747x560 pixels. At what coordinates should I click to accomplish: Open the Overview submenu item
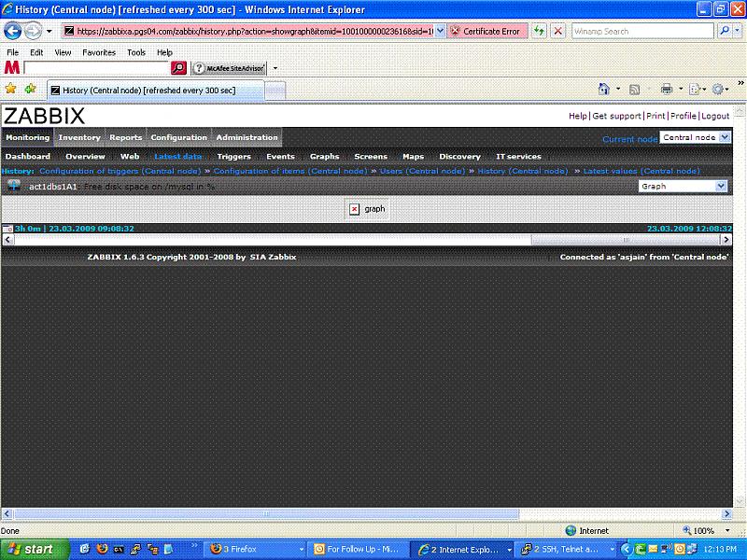point(85,156)
